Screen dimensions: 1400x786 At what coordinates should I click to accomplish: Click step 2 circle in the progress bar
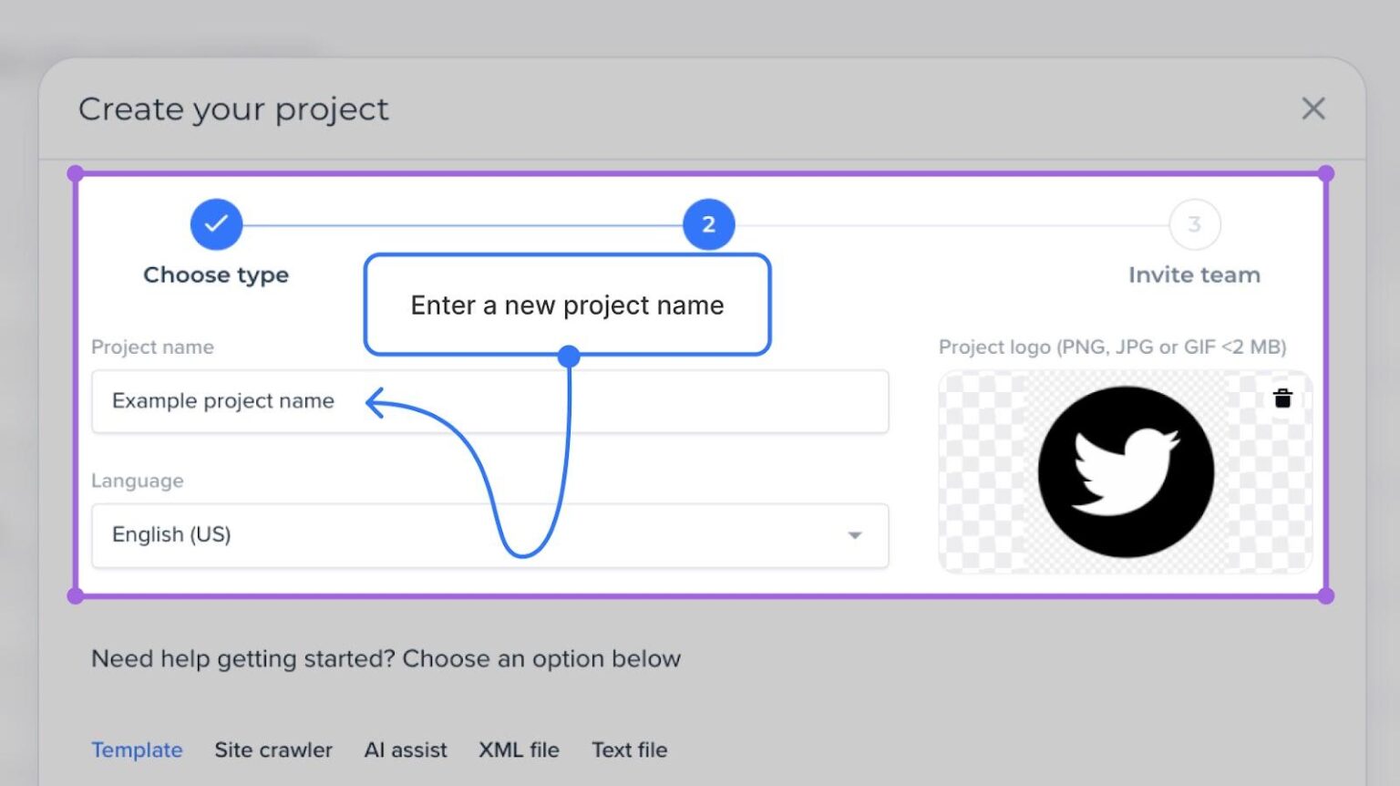point(708,223)
